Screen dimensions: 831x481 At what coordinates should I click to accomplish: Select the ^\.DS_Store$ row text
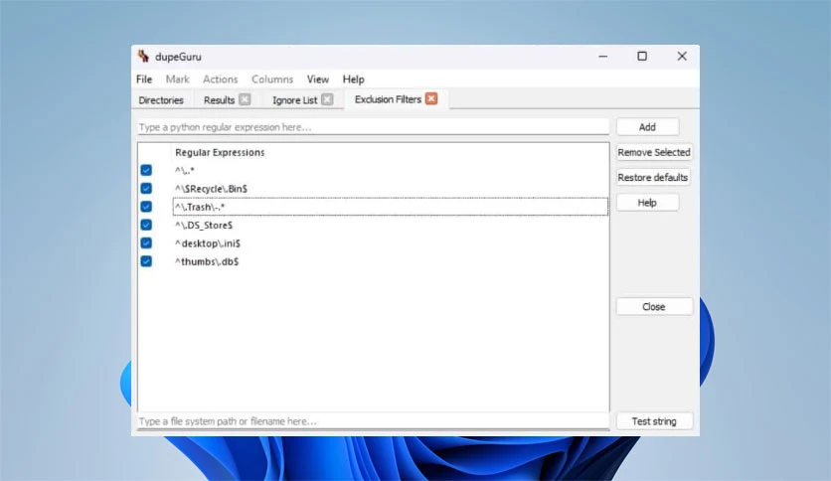point(204,226)
